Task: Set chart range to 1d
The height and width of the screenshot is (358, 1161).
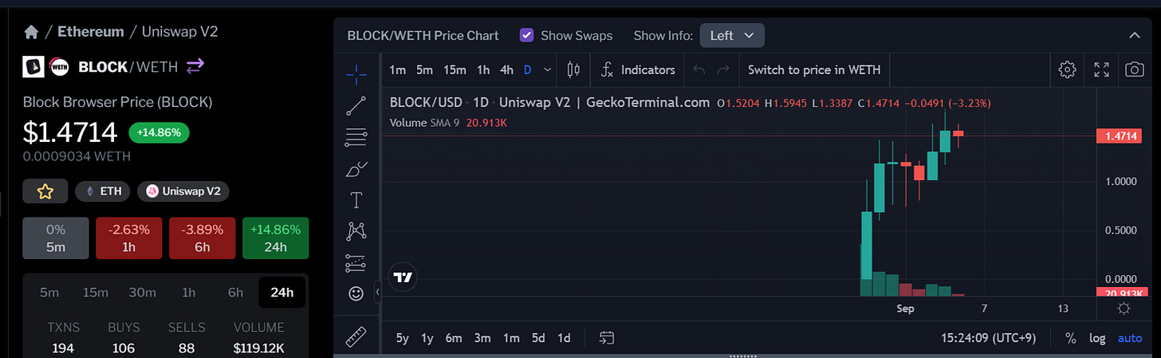Action: (564, 338)
